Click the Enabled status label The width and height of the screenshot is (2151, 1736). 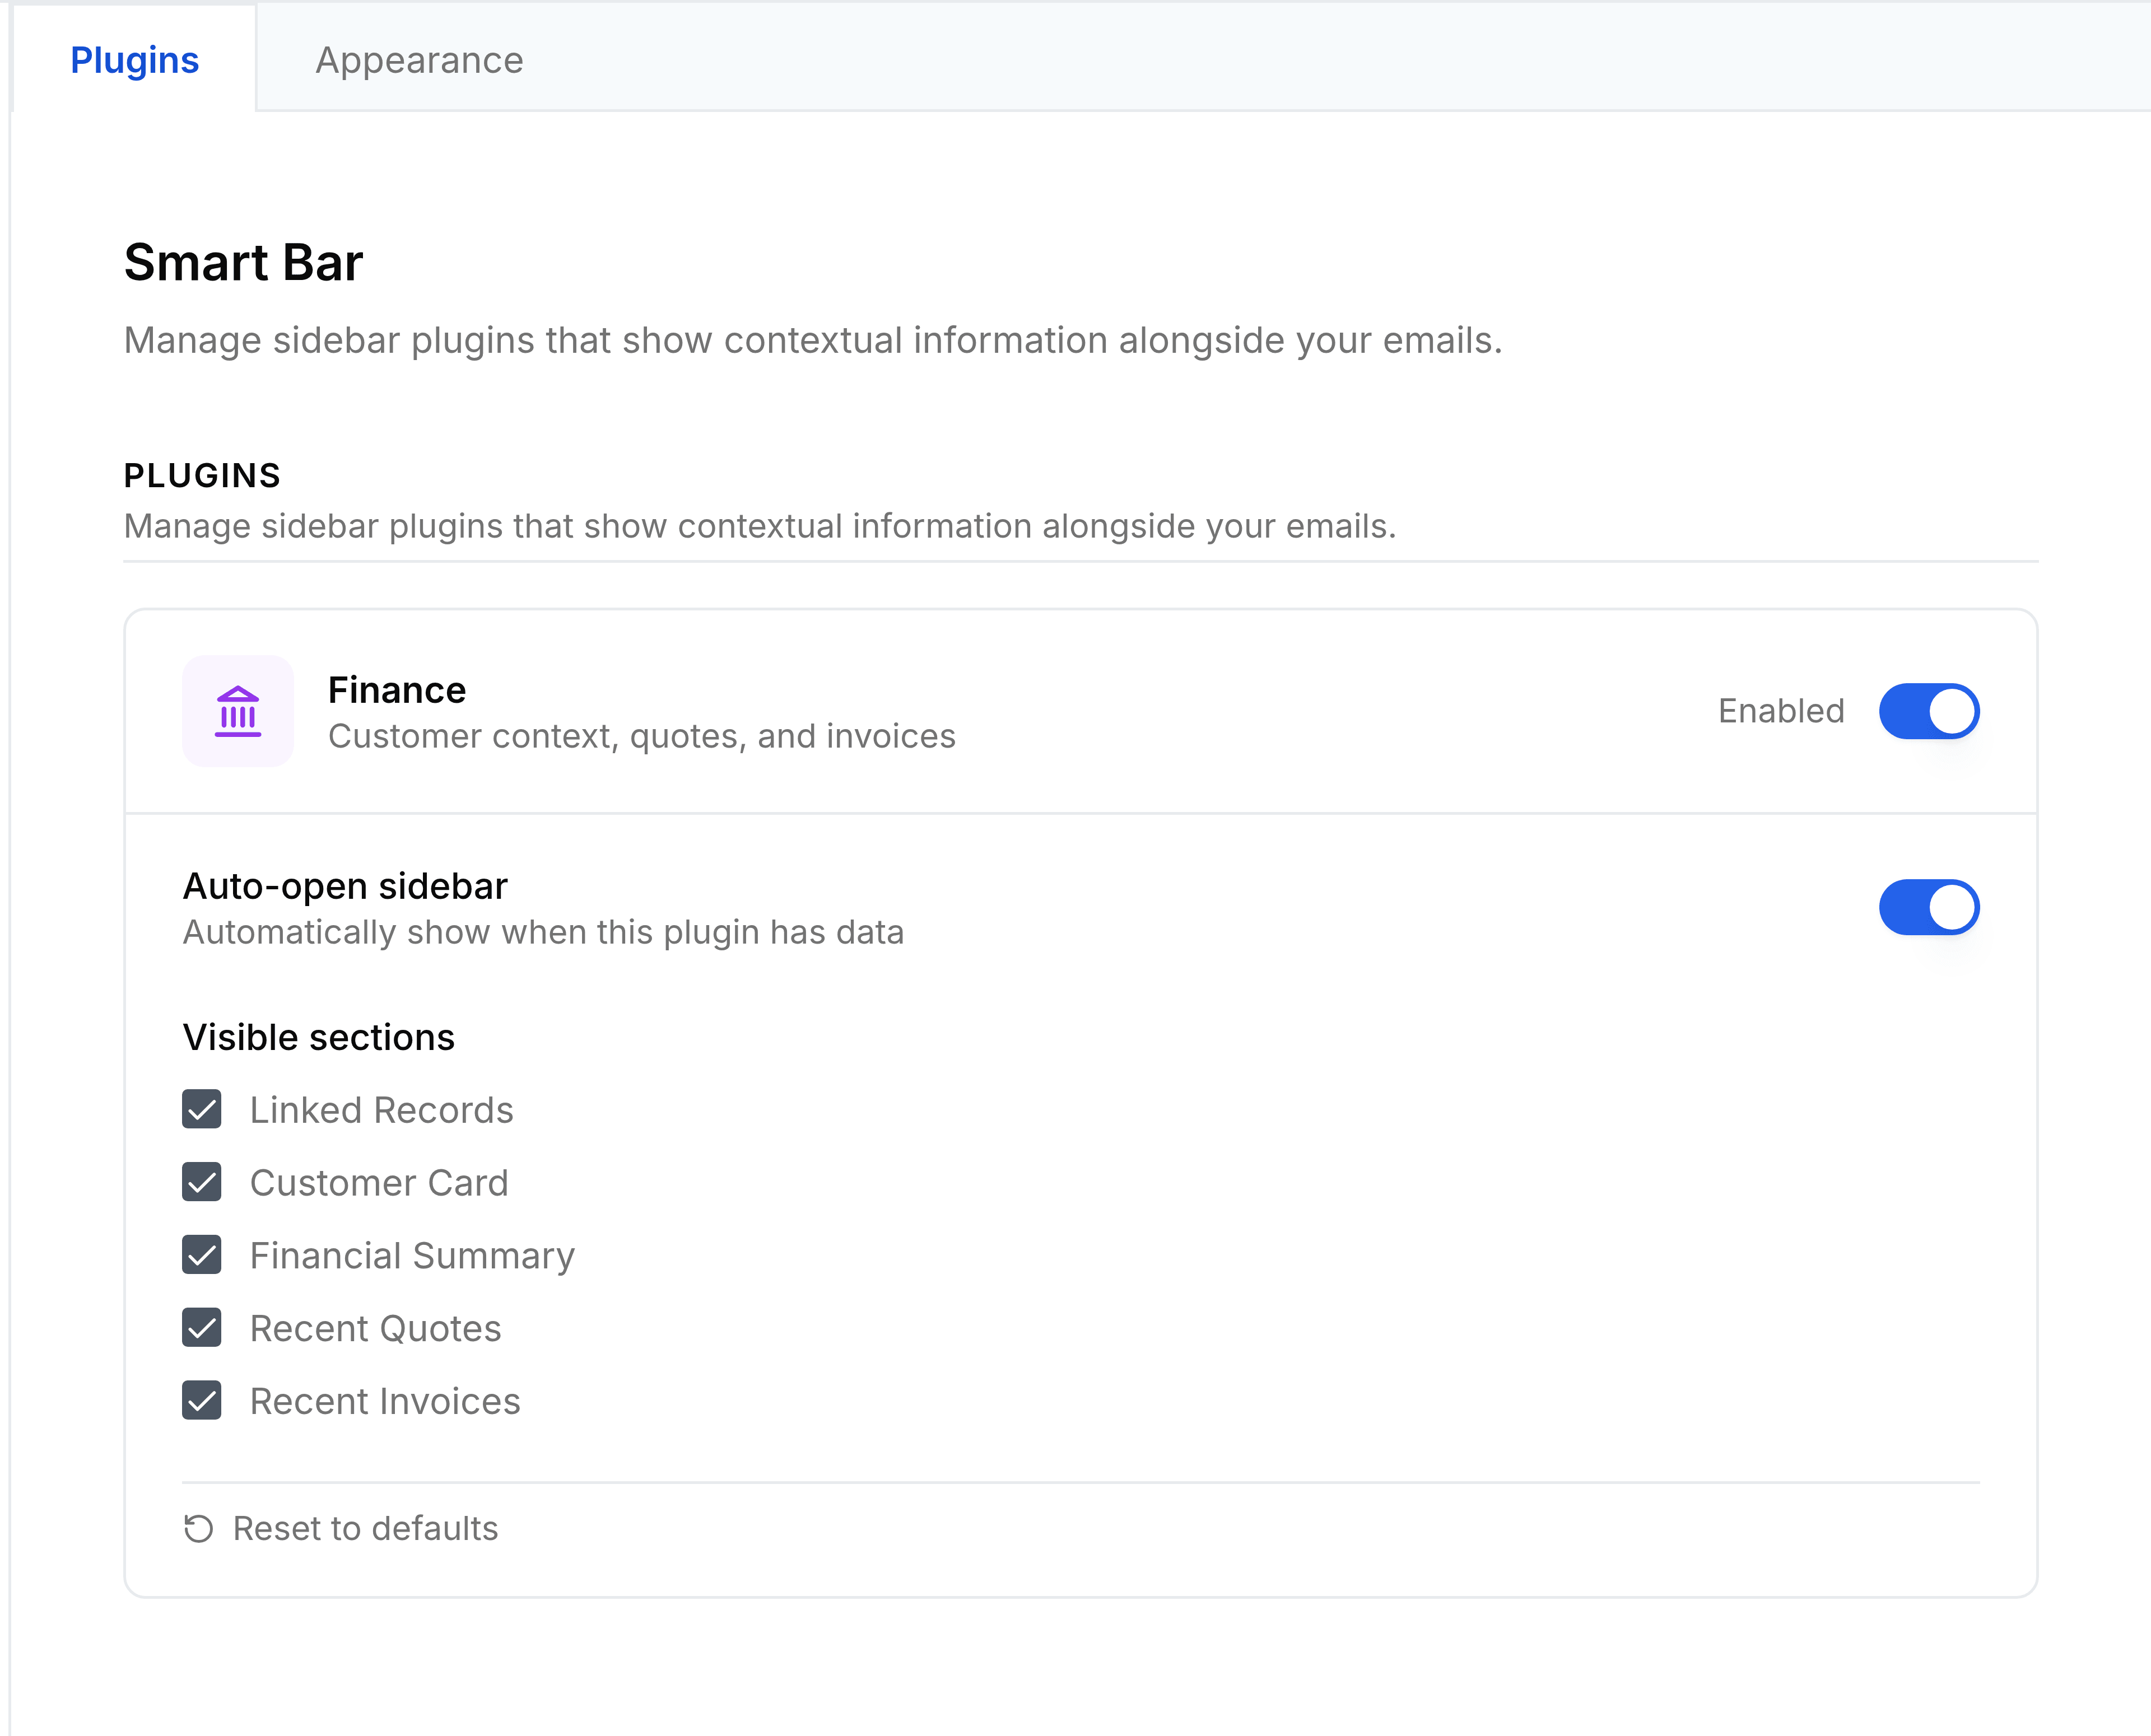tap(1781, 711)
